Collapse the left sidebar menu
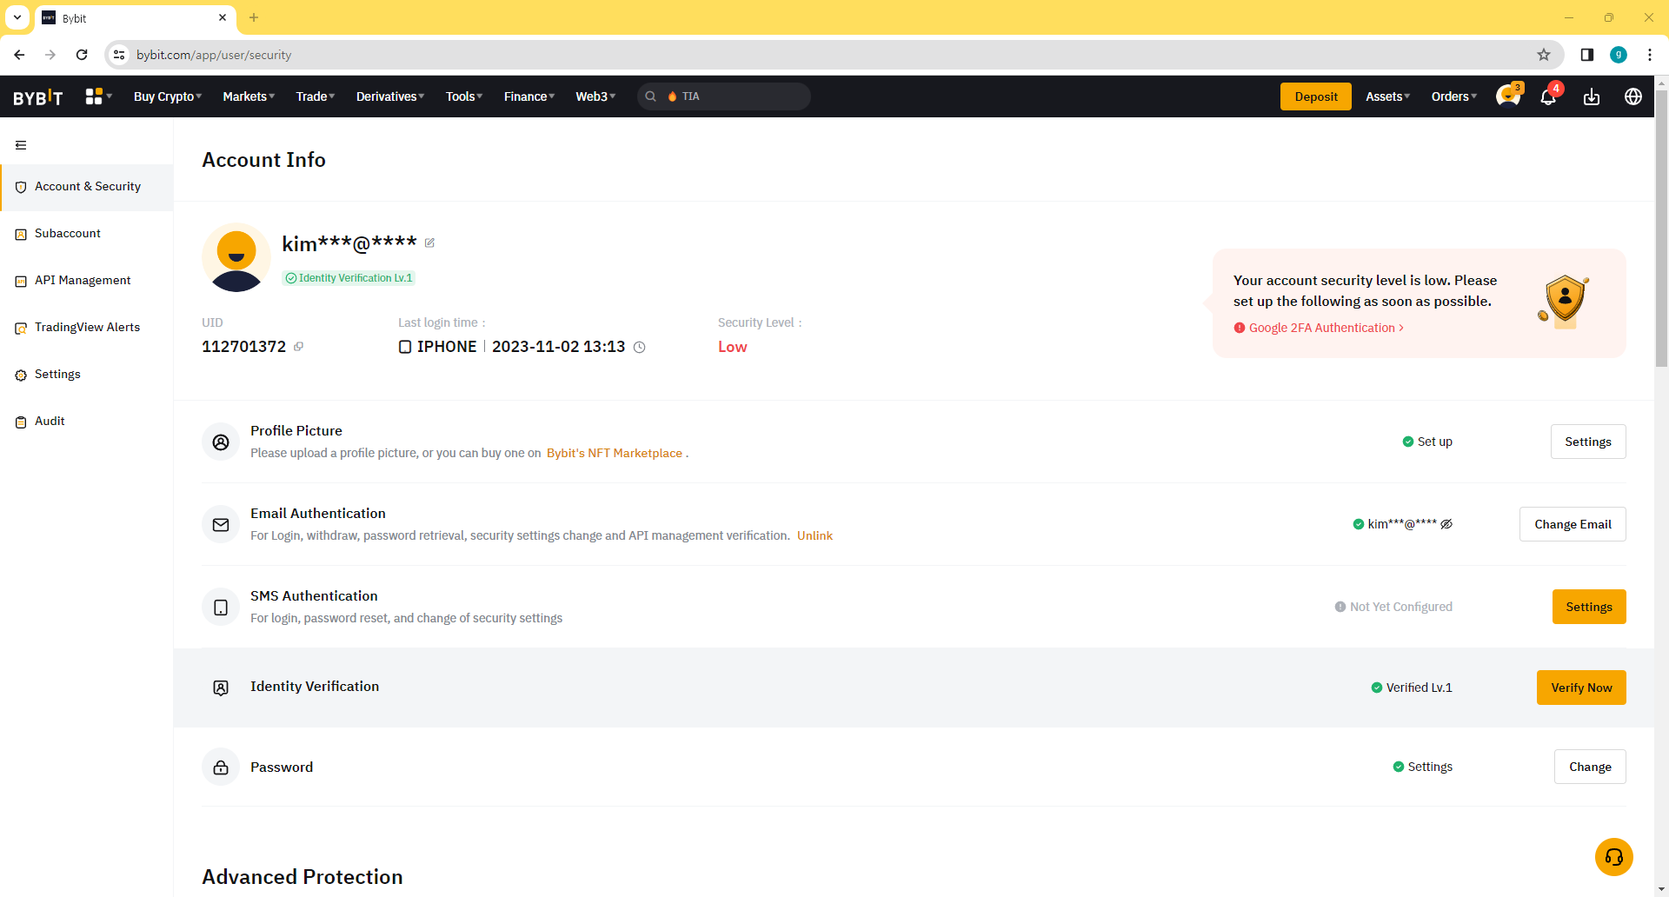Image resolution: width=1669 pixels, height=897 pixels. (21, 145)
